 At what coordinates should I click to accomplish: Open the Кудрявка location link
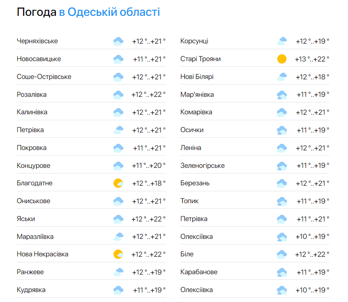pyautogui.click(x=31, y=290)
